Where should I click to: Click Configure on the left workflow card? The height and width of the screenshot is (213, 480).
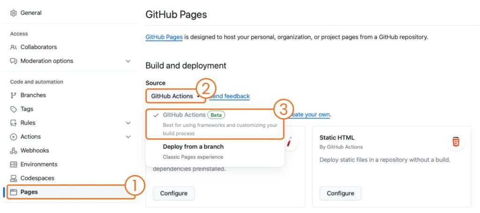pyautogui.click(x=174, y=193)
